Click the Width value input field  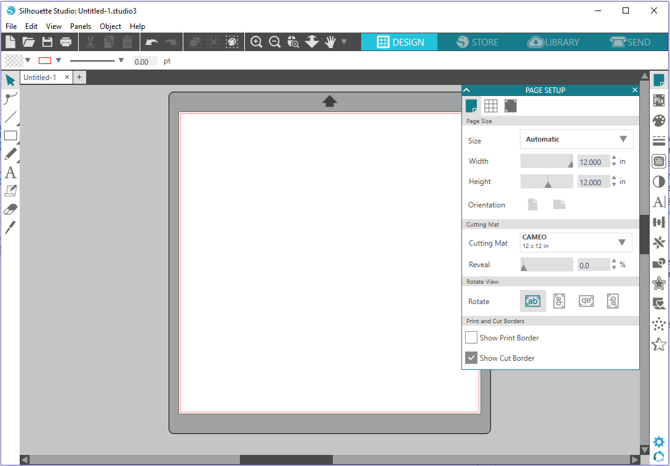click(593, 161)
